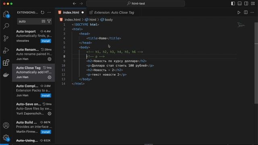Refresh the extensions list
The image size is (258, 145).
[x=42, y=12]
